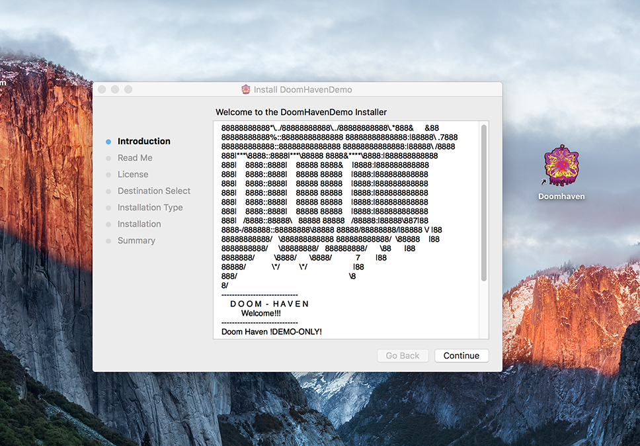The width and height of the screenshot is (640, 446).
Task: Click the disabled Go Back button
Action: tap(403, 355)
